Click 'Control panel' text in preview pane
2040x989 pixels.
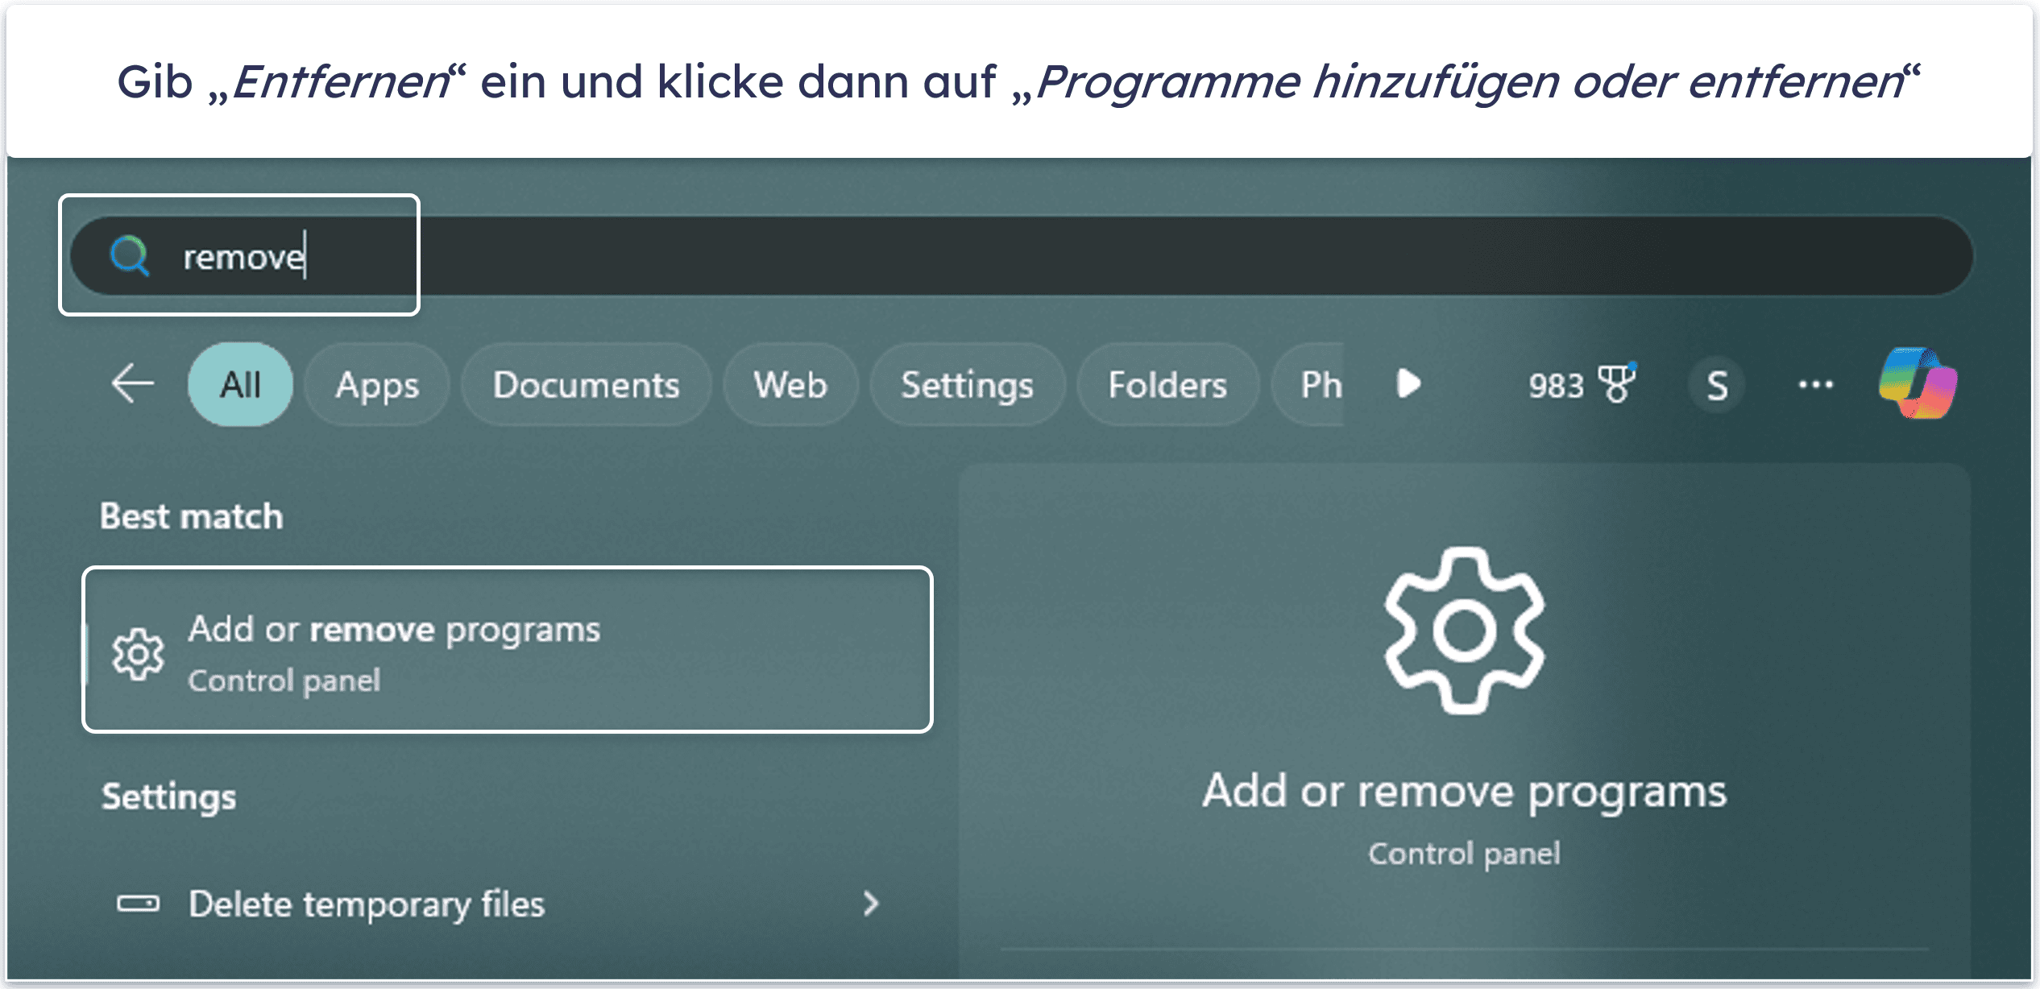pos(1464,853)
